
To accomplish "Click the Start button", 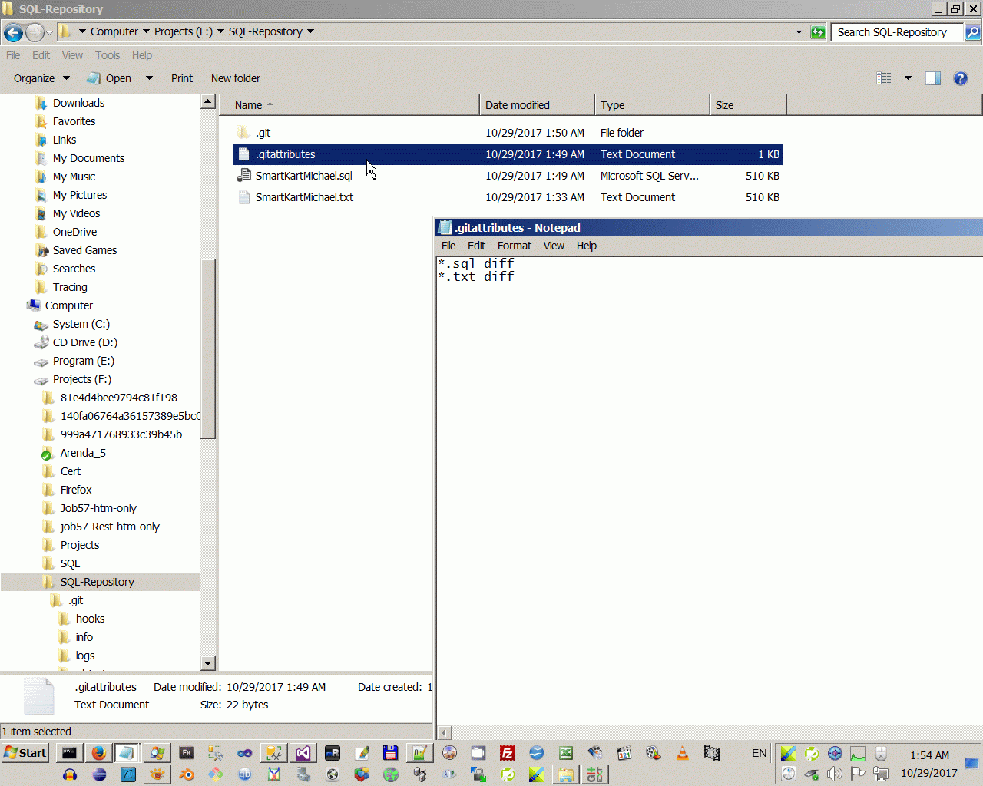I will (x=25, y=753).
